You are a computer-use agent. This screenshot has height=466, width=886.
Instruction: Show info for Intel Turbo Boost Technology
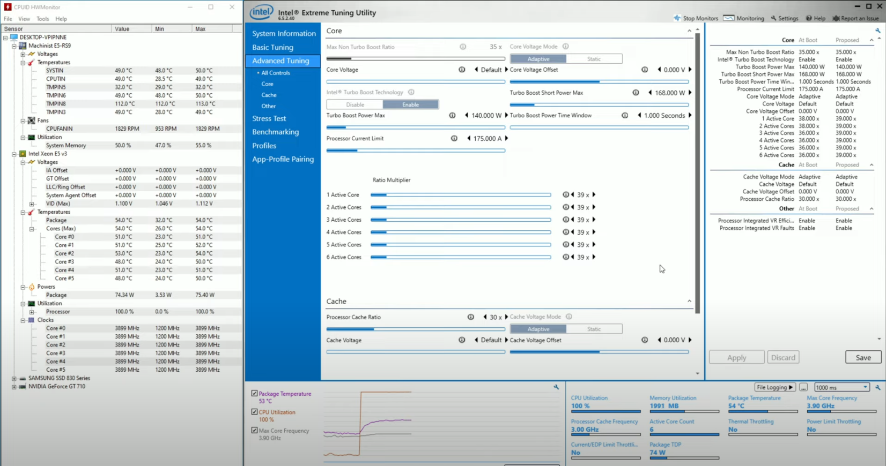(x=411, y=92)
